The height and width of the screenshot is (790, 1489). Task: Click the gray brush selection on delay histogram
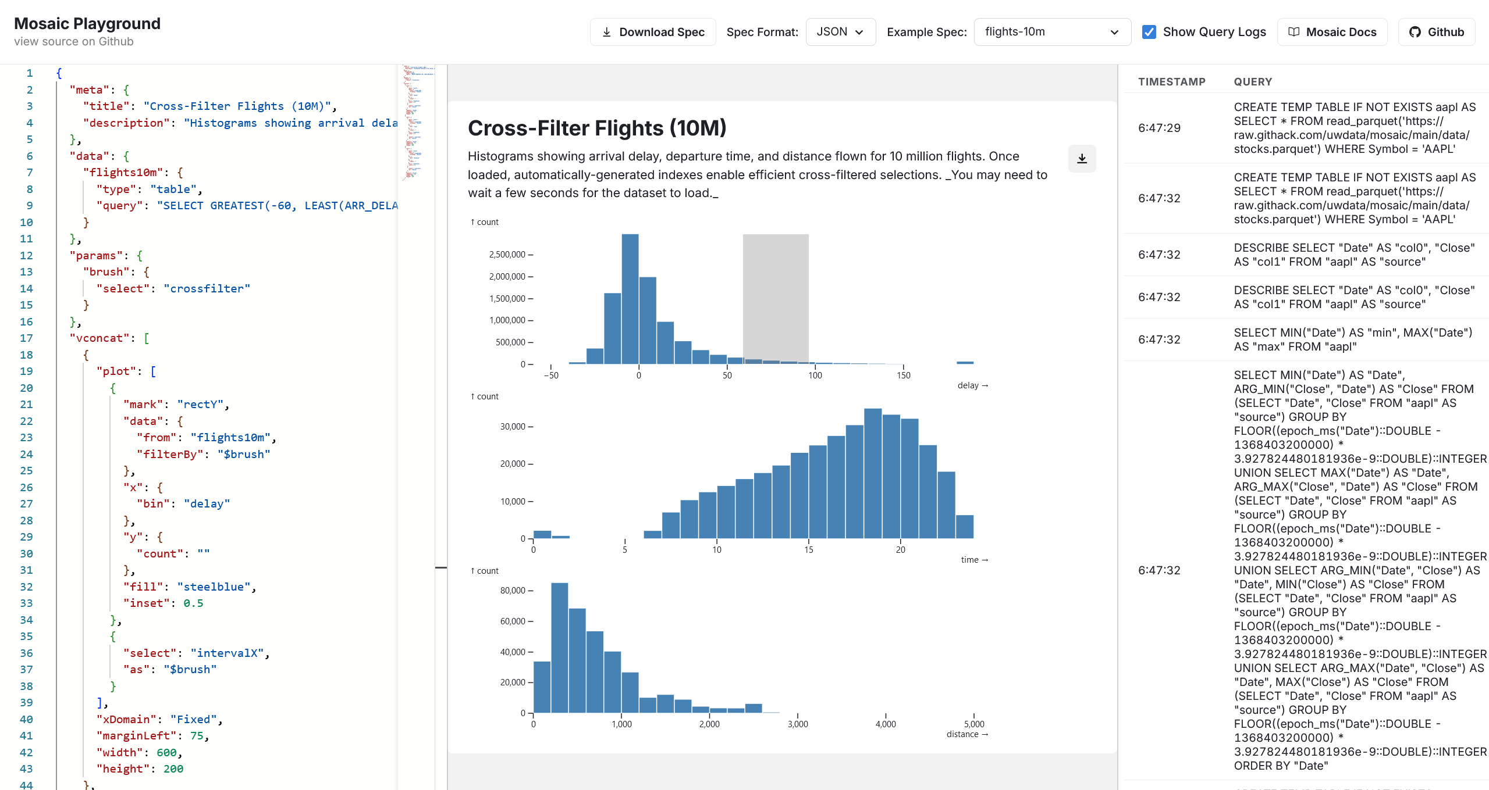click(775, 296)
